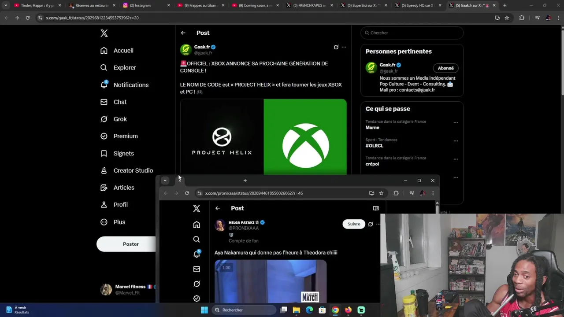The image size is (564, 317).
Task: Switch to the Réservez au restaurant tab
Action: (x=92, y=5)
